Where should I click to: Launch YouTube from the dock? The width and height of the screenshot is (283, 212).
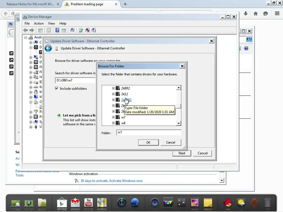[x=88, y=203]
